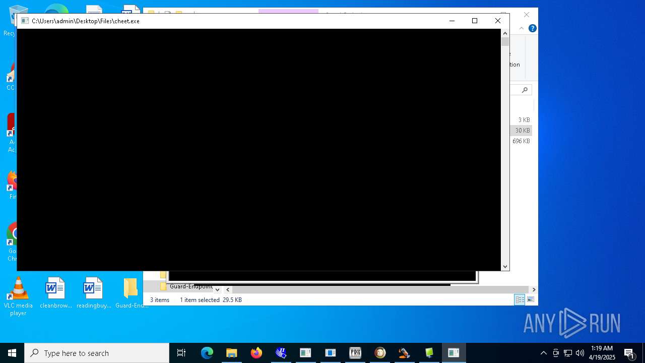Open File Explorer from taskbar
This screenshot has height=363, width=645.
click(x=232, y=353)
